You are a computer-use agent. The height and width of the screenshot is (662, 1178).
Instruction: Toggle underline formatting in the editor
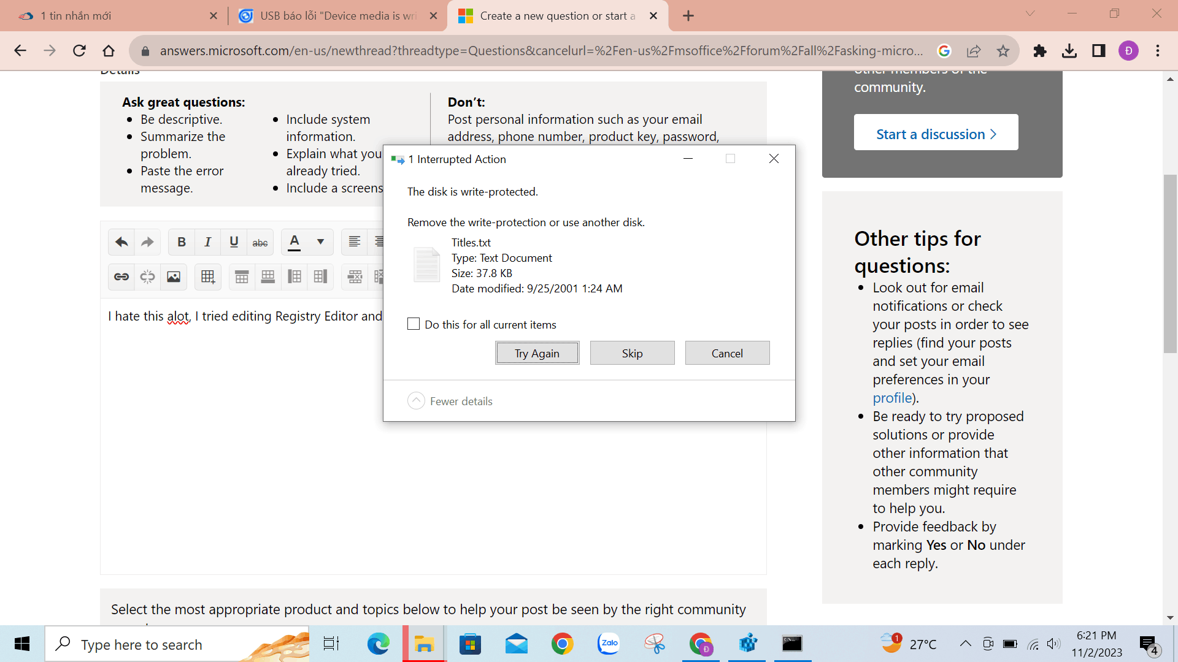pyautogui.click(x=234, y=242)
